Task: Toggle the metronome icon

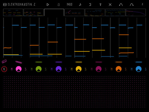Action: (x=59, y=5)
